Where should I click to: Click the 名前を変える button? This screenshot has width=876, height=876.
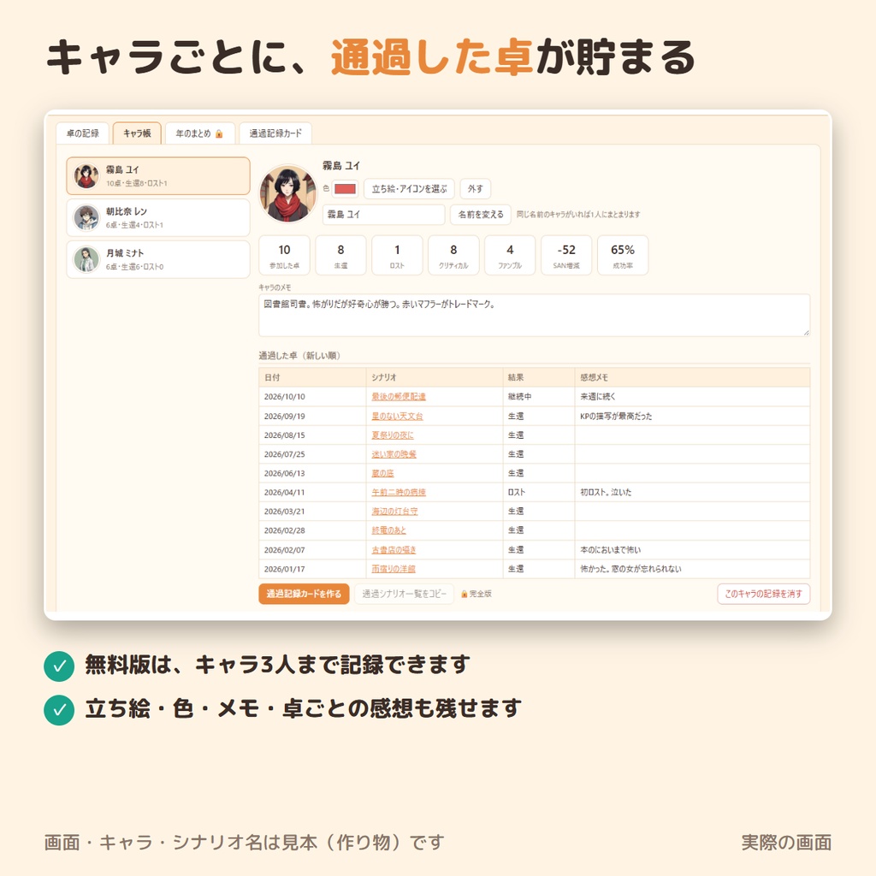(481, 215)
